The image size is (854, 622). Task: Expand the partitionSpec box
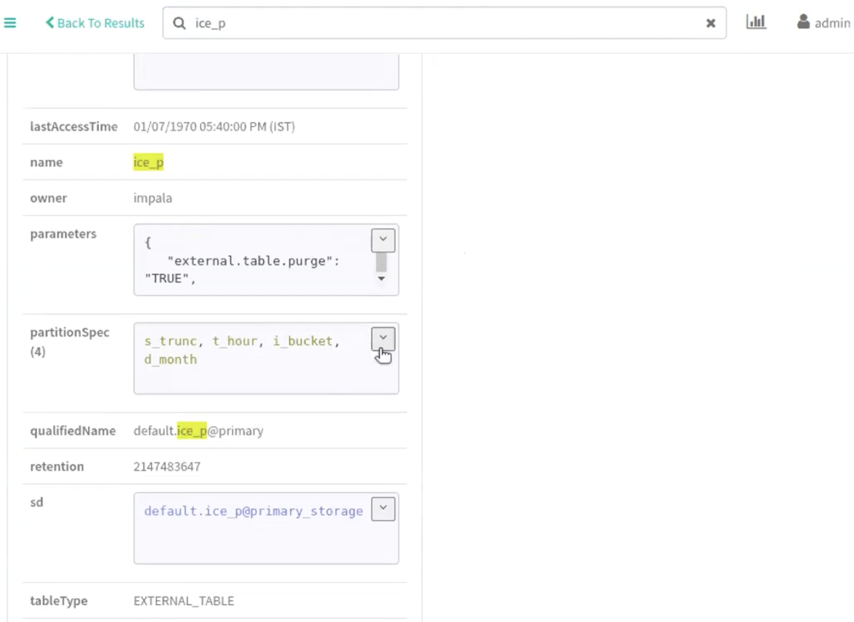(383, 338)
